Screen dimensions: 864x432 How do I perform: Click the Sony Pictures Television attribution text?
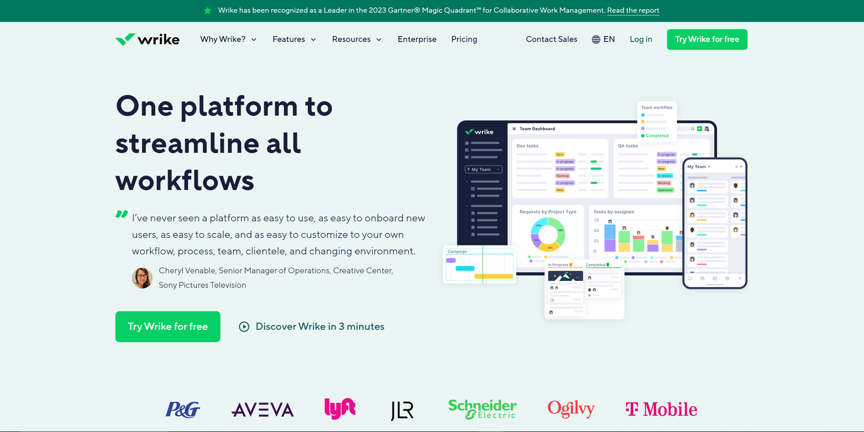click(x=202, y=285)
